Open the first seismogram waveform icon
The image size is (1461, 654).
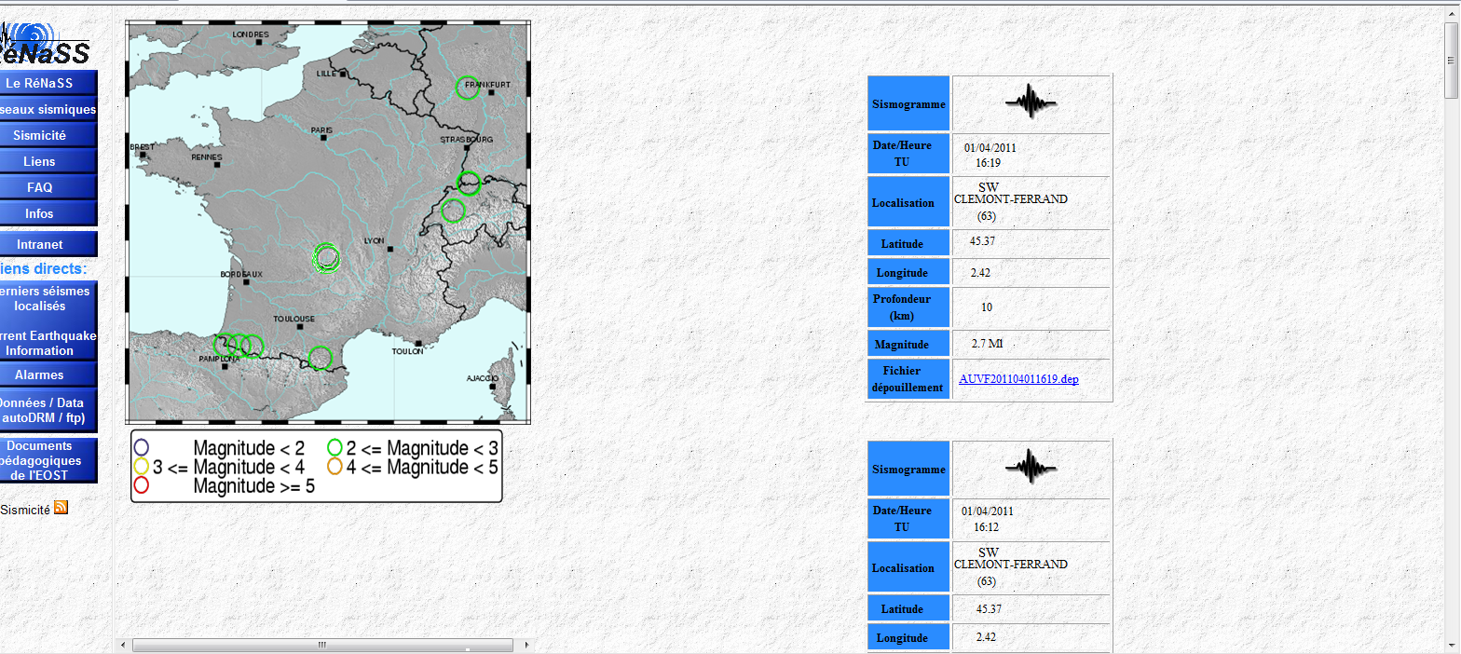pos(1031,102)
